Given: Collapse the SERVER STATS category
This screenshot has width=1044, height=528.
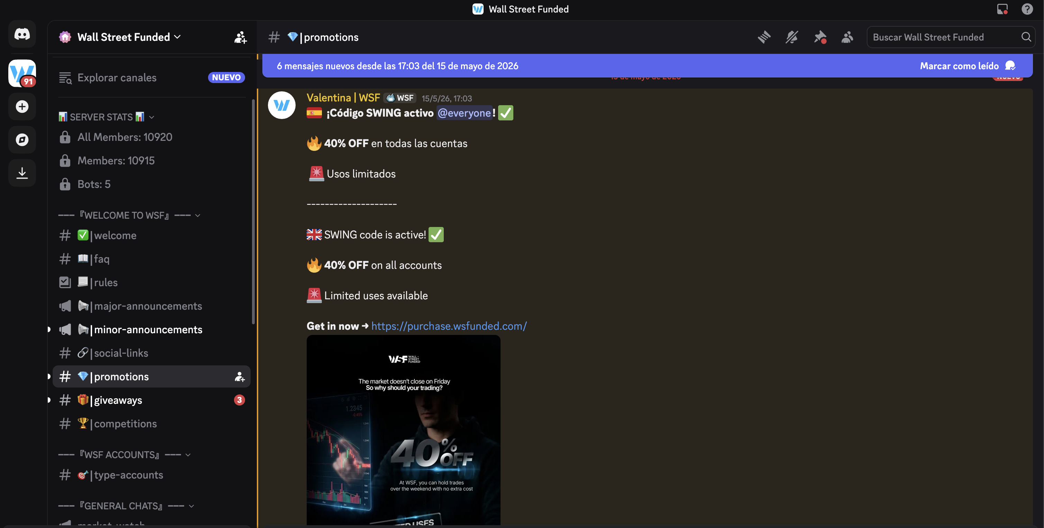Looking at the screenshot, I should tap(106, 117).
